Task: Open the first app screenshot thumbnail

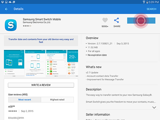Action: pos(14,63)
